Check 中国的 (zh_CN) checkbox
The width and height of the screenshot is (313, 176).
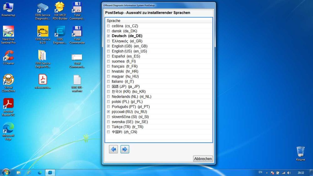(x=108, y=132)
